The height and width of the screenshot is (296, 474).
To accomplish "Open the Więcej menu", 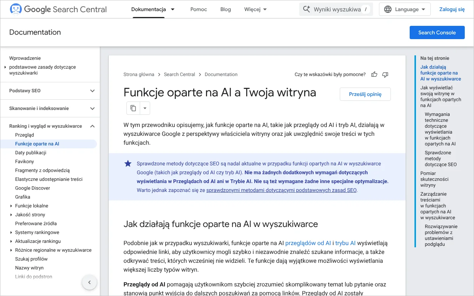I will click(x=255, y=10).
